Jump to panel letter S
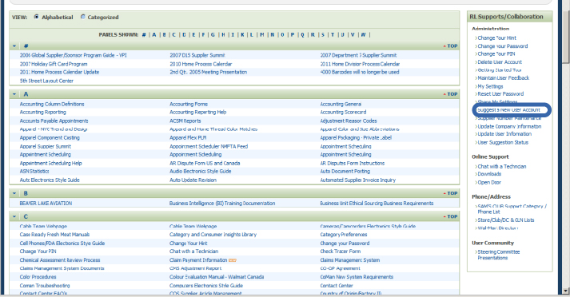Image resolution: width=570 pixels, height=297 pixels. click(322, 35)
